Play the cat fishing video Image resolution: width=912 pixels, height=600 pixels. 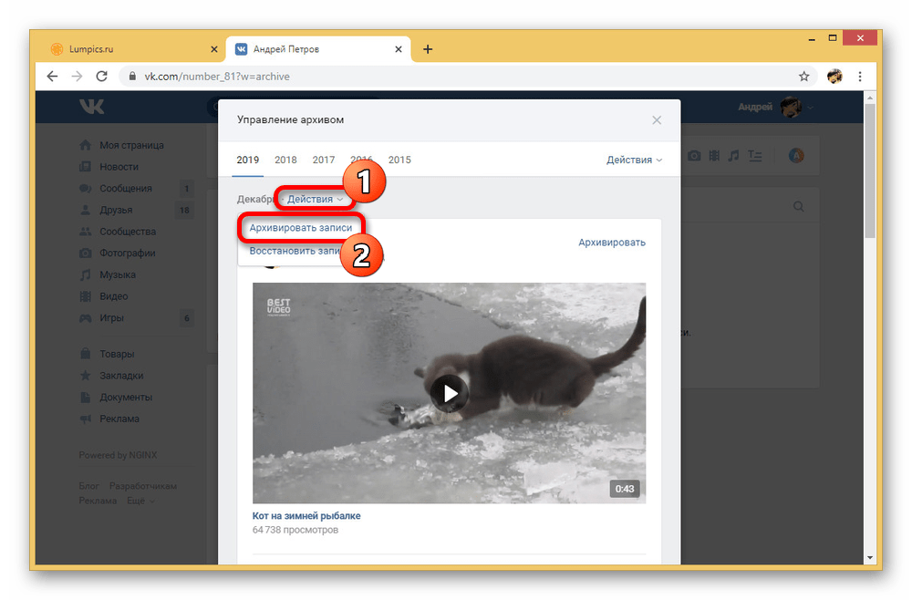(449, 393)
